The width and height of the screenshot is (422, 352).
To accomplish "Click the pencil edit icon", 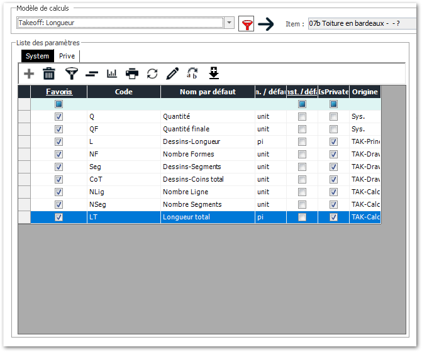I will click(172, 74).
